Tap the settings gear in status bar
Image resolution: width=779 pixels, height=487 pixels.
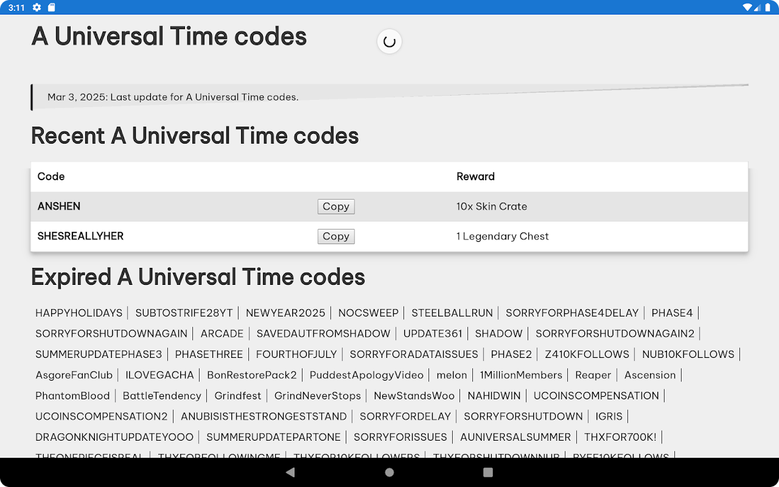[x=37, y=7]
